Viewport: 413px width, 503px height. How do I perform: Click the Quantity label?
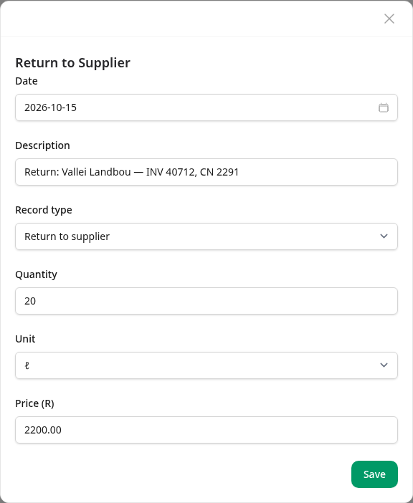pos(37,274)
